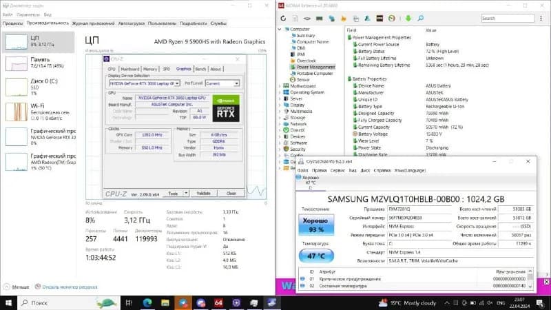Open the Диск menu in CrystalDiskInfo
Image resolution: width=551 pixels, height=310 pixels.
click(365, 170)
